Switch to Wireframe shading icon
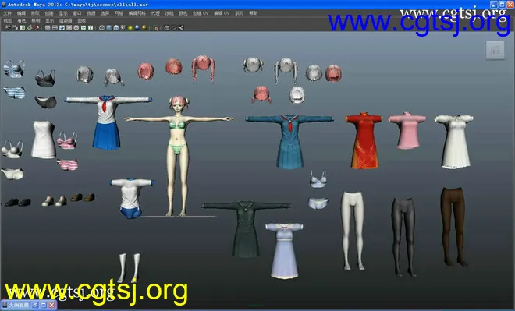Viewport: 515px width, 311px height. tap(101, 27)
